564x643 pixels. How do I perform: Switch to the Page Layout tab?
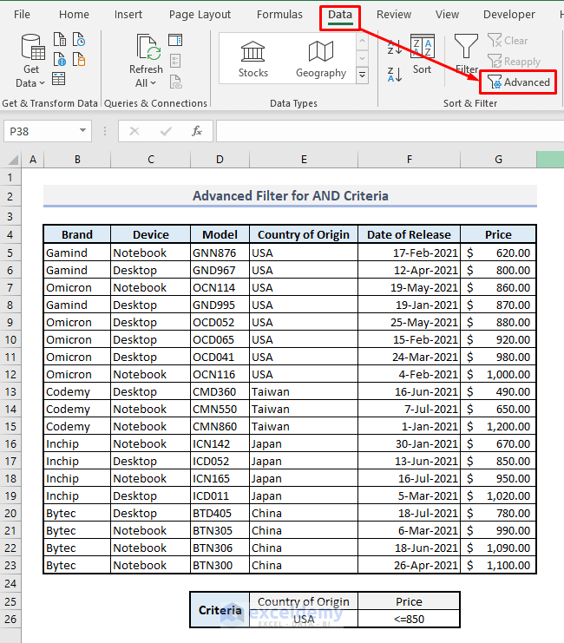pyautogui.click(x=200, y=15)
